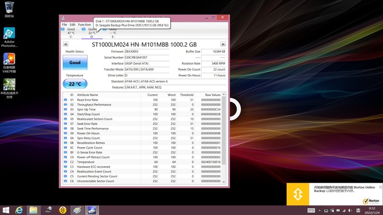This screenshot has width=383, height=215.
Task: Switch to the C: drive tab
Action: click(x=71, y=33)
